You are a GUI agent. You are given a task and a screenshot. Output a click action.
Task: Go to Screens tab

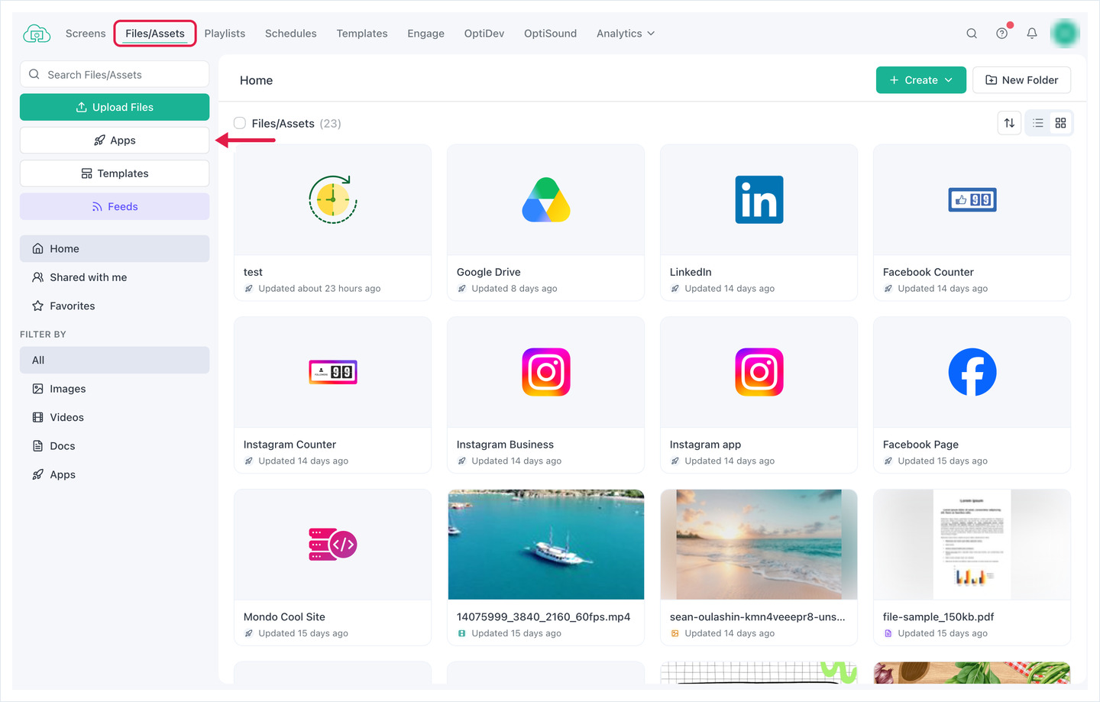[x=86, y=34]
